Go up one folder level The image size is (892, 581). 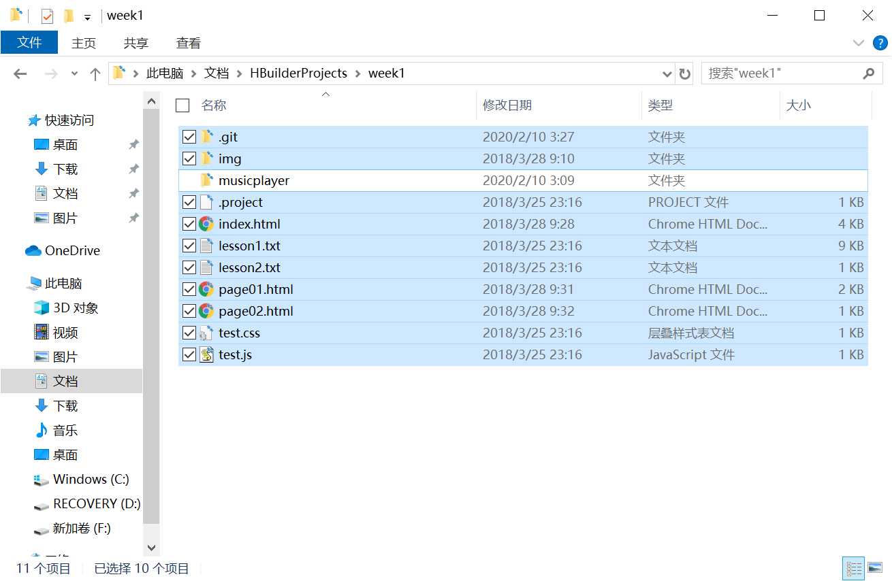(x=95, y=73)
